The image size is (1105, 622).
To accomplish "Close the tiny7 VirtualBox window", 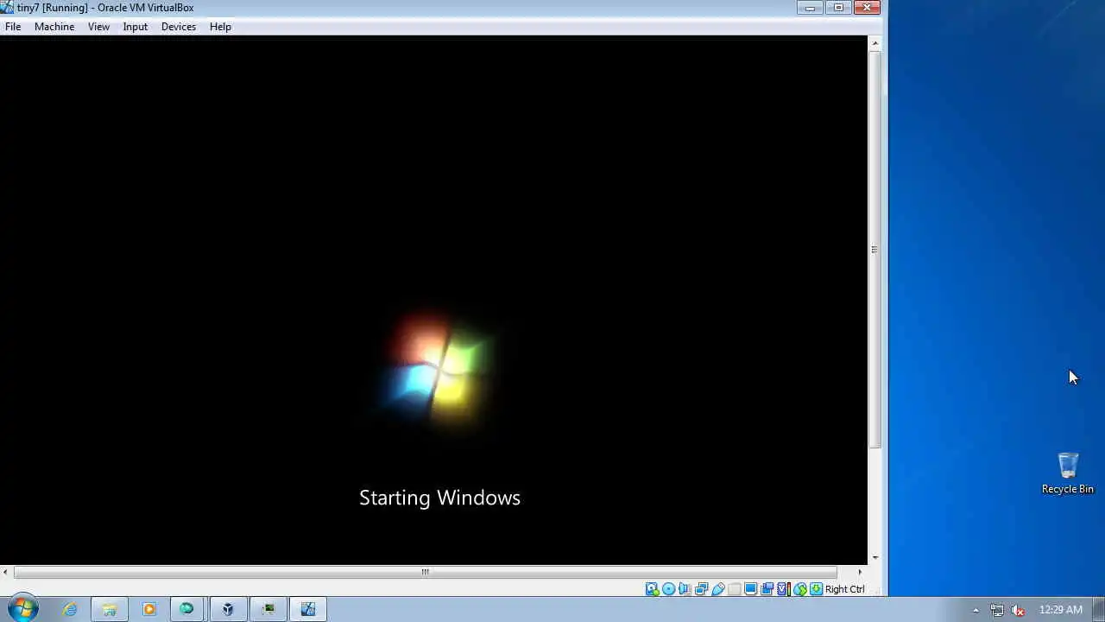I will pyautogui.click(x=866, y=8).
